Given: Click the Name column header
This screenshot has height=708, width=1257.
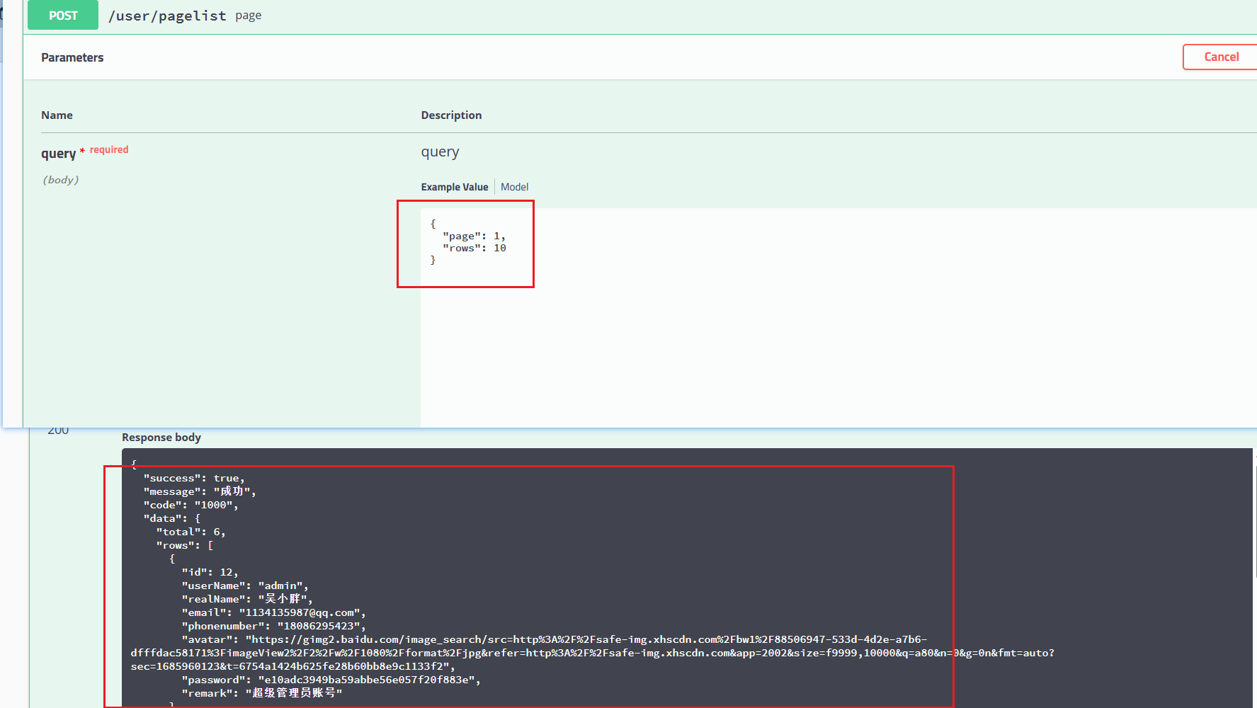Looking at the screenshot, I should coord(57,115).
